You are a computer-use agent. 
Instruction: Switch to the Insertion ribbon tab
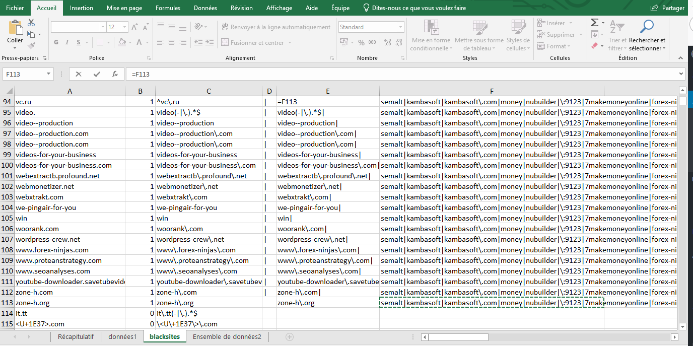tap(82, 8)
